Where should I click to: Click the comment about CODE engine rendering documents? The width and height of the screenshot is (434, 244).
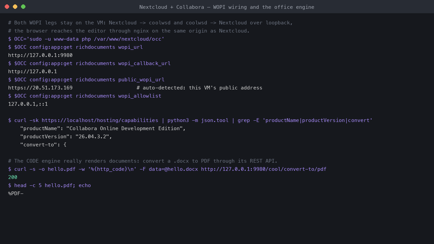tap(143, 161)
